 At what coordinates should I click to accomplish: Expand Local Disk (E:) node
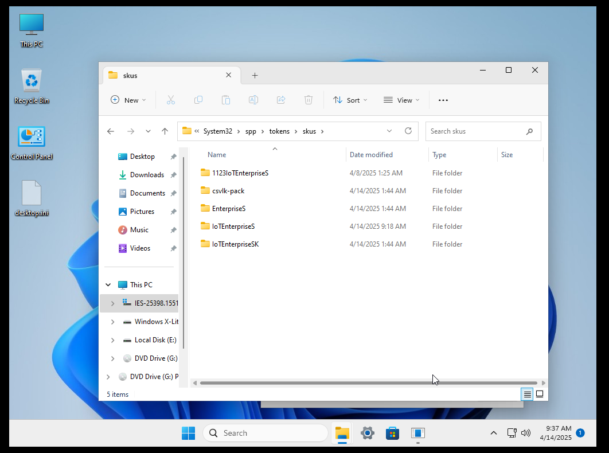pyautogui.click(x=112, y=340)
